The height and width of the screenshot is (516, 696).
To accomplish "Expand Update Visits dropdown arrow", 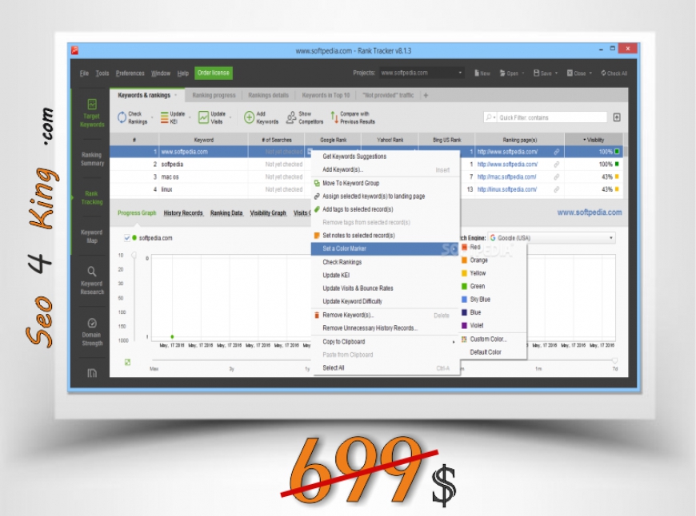I will [x=230, y=117].
